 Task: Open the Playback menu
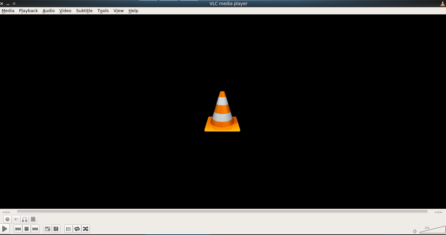[29, 10]
